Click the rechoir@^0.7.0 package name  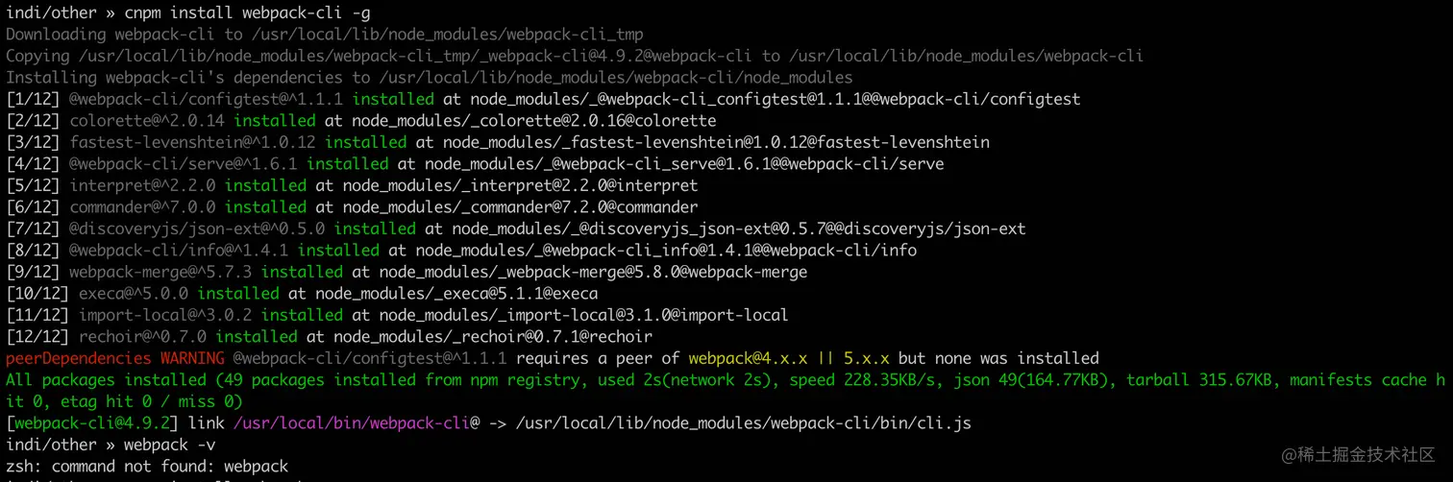(142, 337)
